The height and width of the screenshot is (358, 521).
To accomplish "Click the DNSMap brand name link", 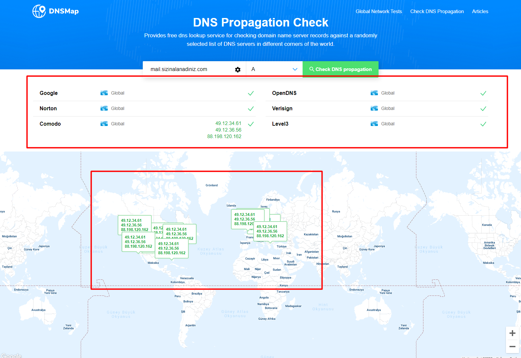I will pos(64,11).
